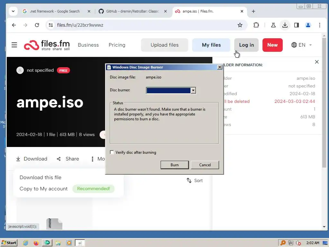This screenshot has width=329, height=247.
Task: Open the Disc burner dropdown
Action: (193, 90)
